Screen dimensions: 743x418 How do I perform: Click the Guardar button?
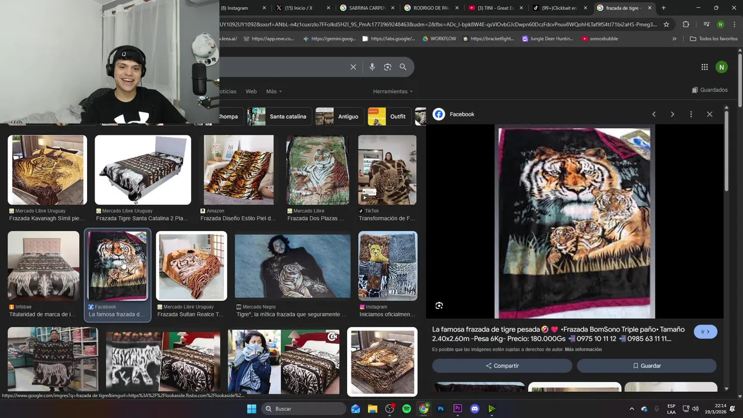click(647, 366)
